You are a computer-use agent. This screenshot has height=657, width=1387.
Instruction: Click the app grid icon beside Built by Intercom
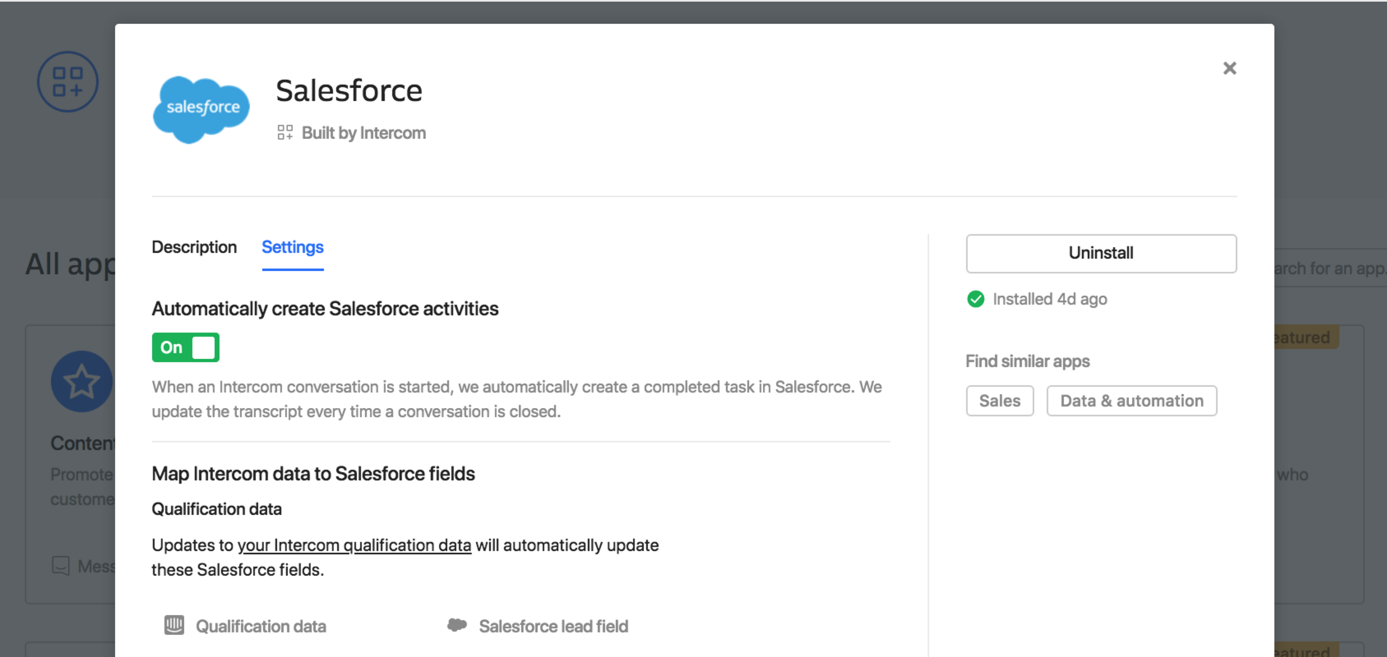point(285,132)
